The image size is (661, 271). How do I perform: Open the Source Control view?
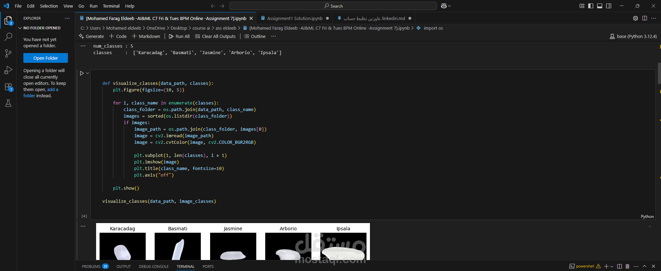[8, 53]
